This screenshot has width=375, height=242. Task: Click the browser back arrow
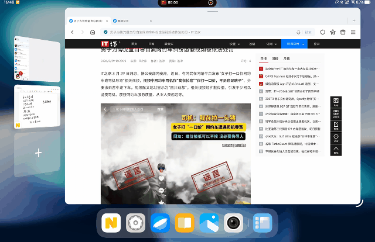[73, 32]
